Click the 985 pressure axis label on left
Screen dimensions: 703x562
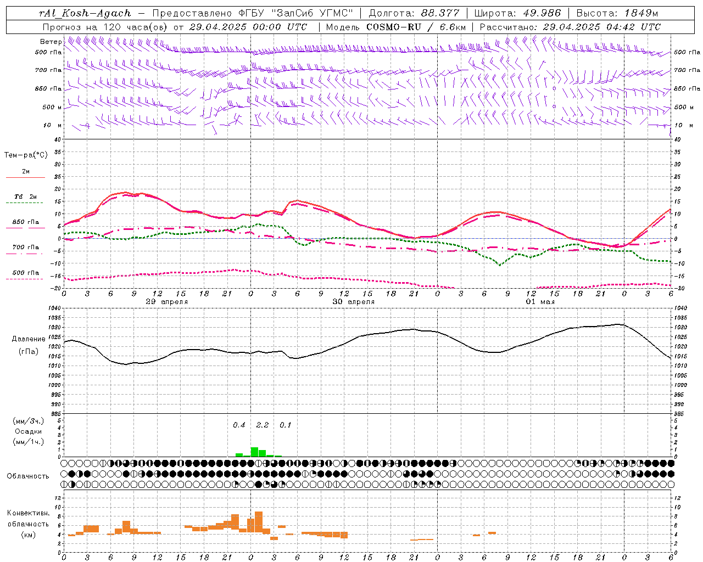55,414
